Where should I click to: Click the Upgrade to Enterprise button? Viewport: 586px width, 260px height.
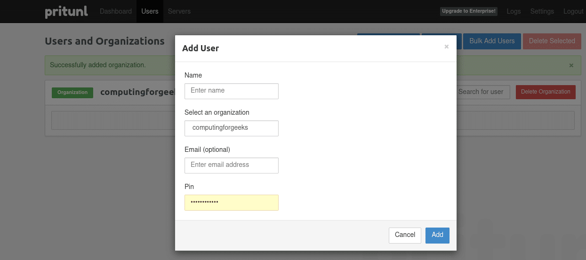(x=468, y=11)
